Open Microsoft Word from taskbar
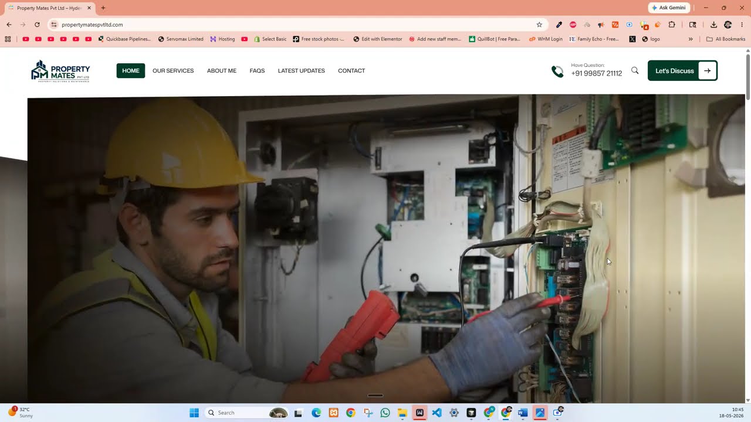 (x=522, y=413)
